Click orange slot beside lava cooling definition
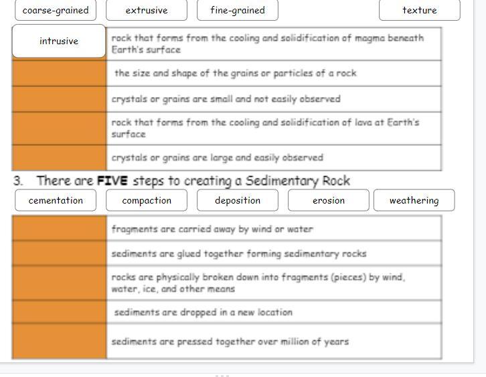The height and width of the screenshot is (377, 486). 59,129
